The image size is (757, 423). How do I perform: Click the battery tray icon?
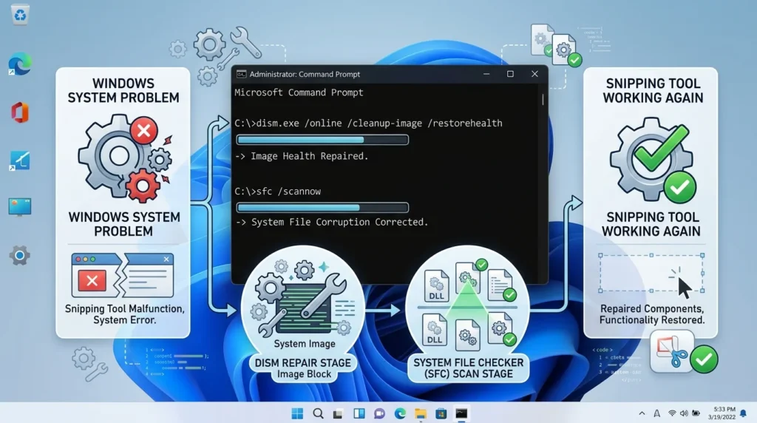tap(696, 413)
